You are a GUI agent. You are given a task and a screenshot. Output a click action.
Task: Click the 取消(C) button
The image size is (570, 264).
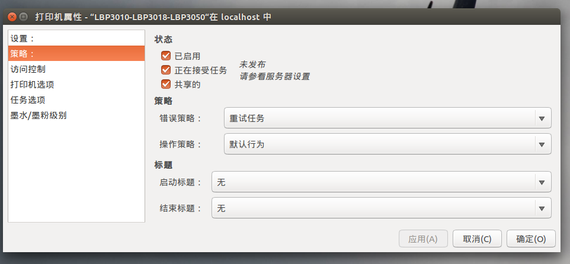tap(477, 239)
